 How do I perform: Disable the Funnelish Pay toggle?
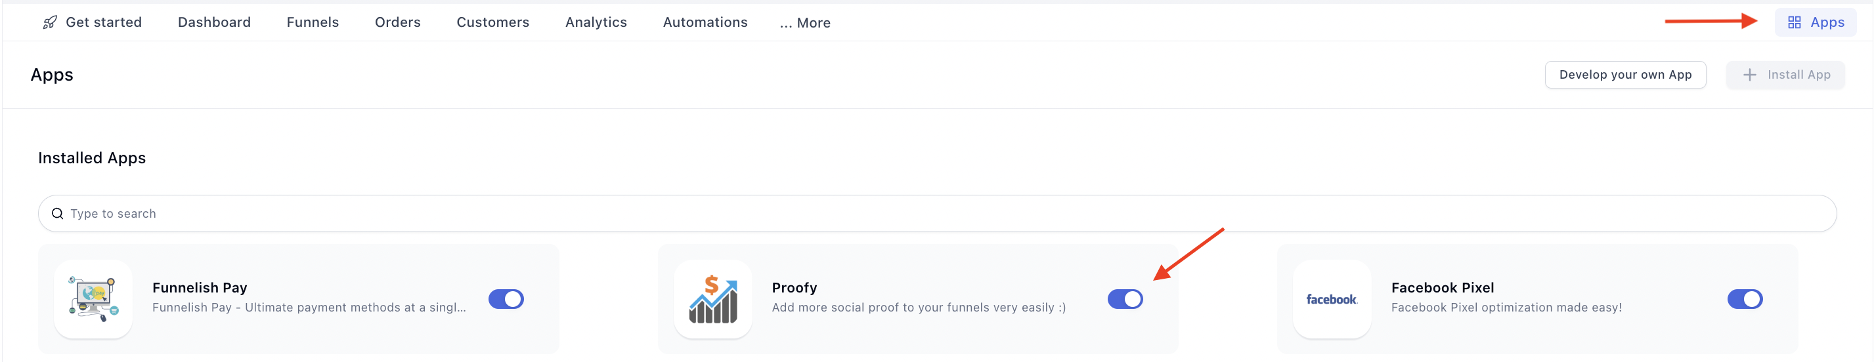pyautogui.click(x=506, y=299)
